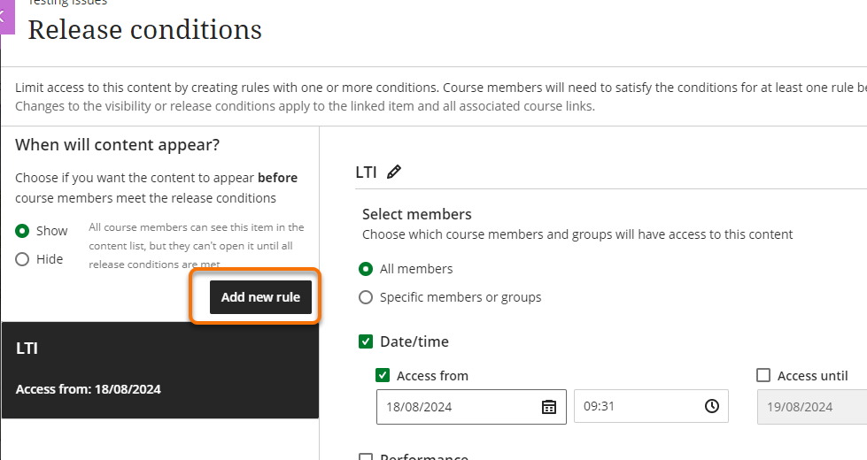
Task: Click the LTI rule title on the right
Action: 366,172
